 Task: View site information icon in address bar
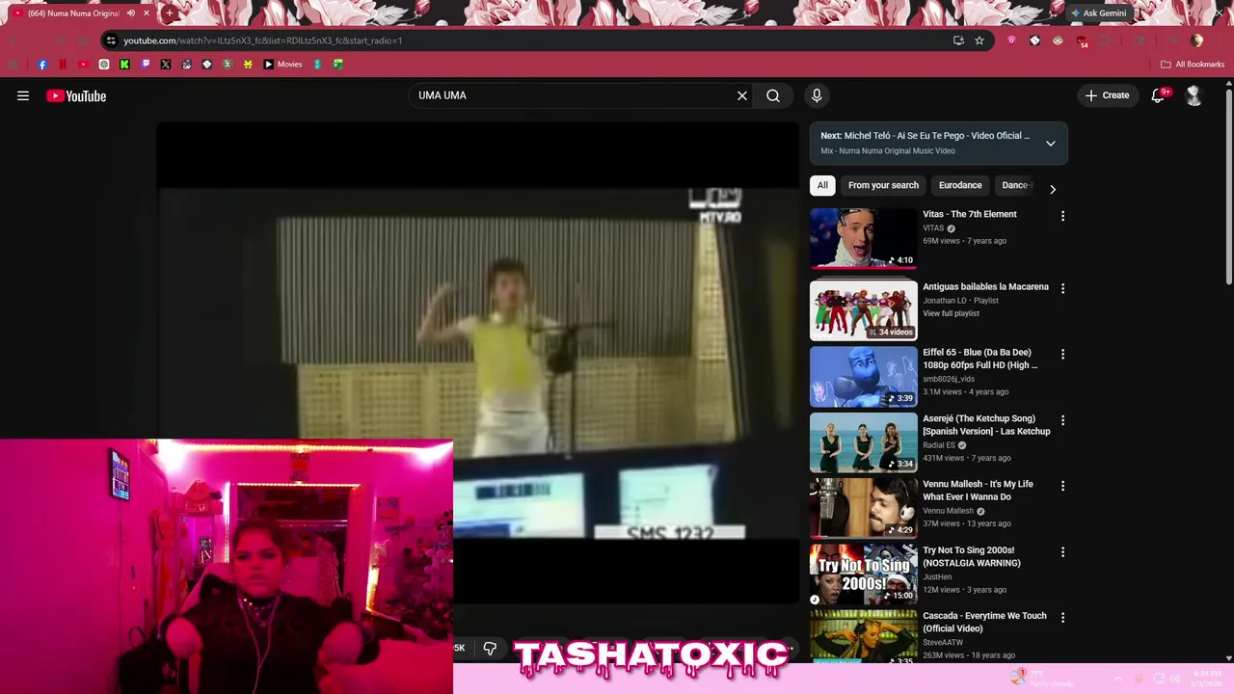pos(111,40)
